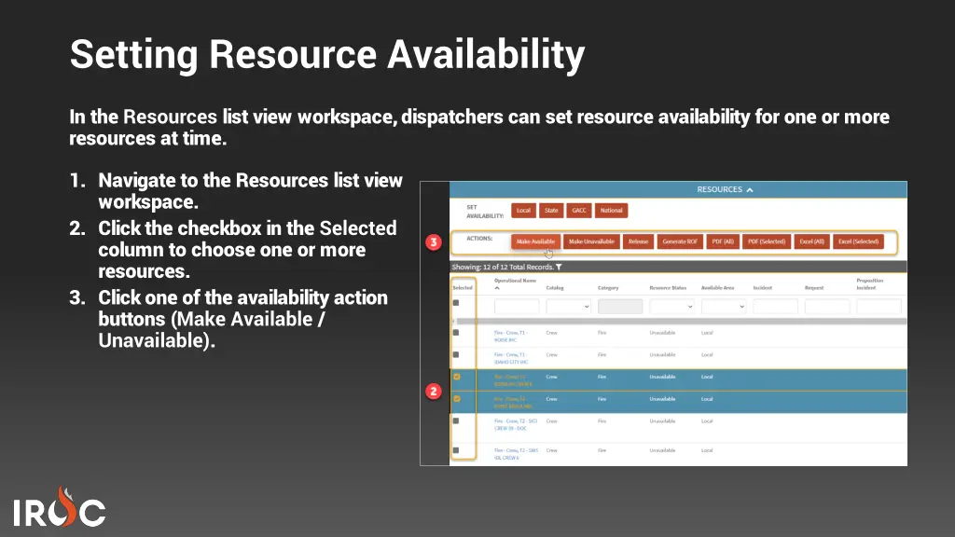Check the Fire - Crew, T2 - SICI Crew row
Image resolution: width=955 pixels, height=537 pixels.
point(456,420)
